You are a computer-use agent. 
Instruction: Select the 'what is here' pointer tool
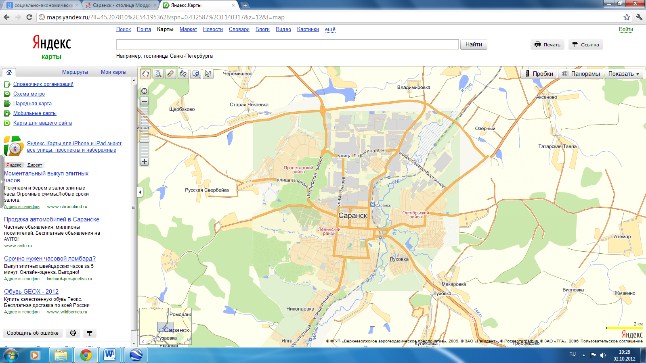pyautogui.click(x=208, y=74)
